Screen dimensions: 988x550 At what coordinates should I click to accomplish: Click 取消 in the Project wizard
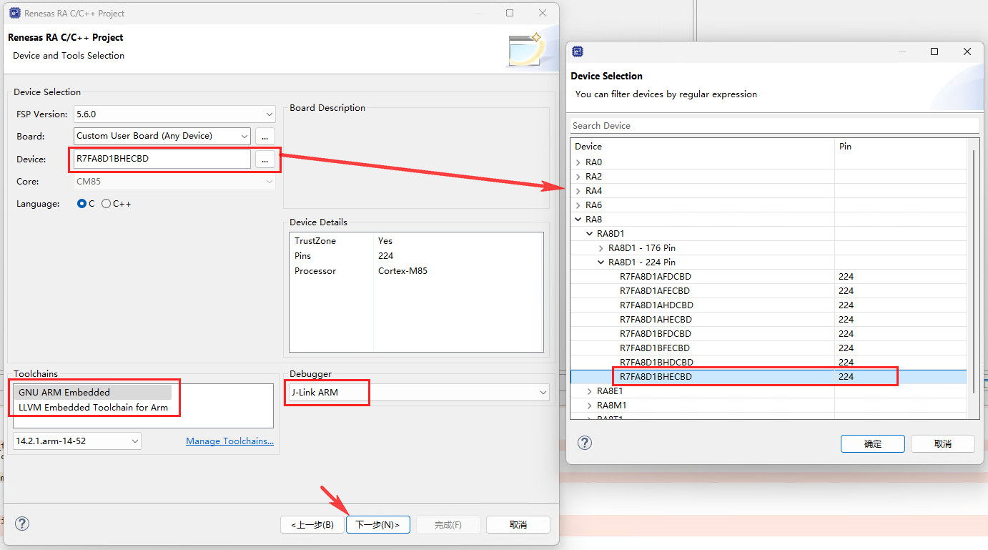point(518,524)
